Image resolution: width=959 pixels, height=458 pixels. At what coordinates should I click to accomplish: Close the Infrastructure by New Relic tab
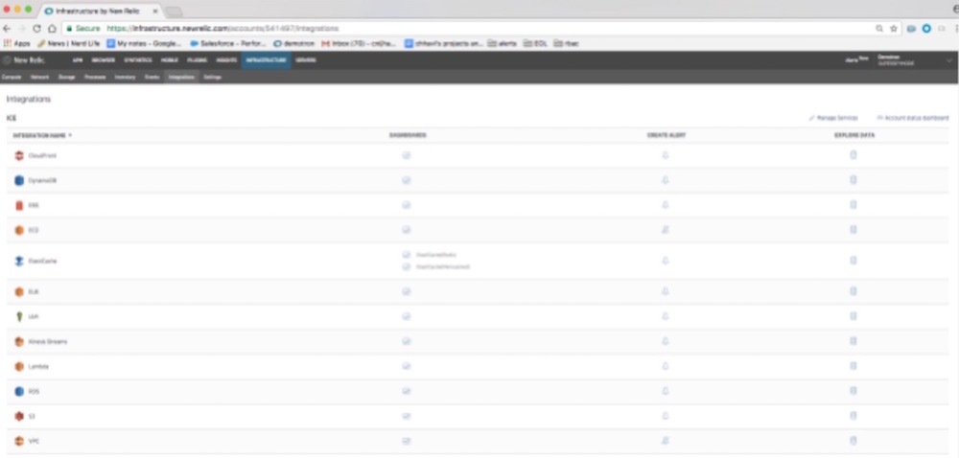[155, 11]
